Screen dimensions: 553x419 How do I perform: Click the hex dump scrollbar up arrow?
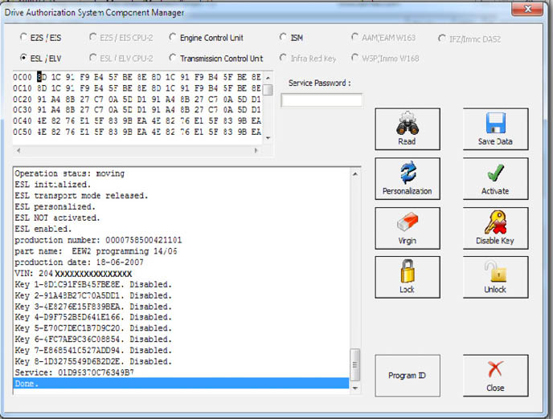[x=268, y=76]
